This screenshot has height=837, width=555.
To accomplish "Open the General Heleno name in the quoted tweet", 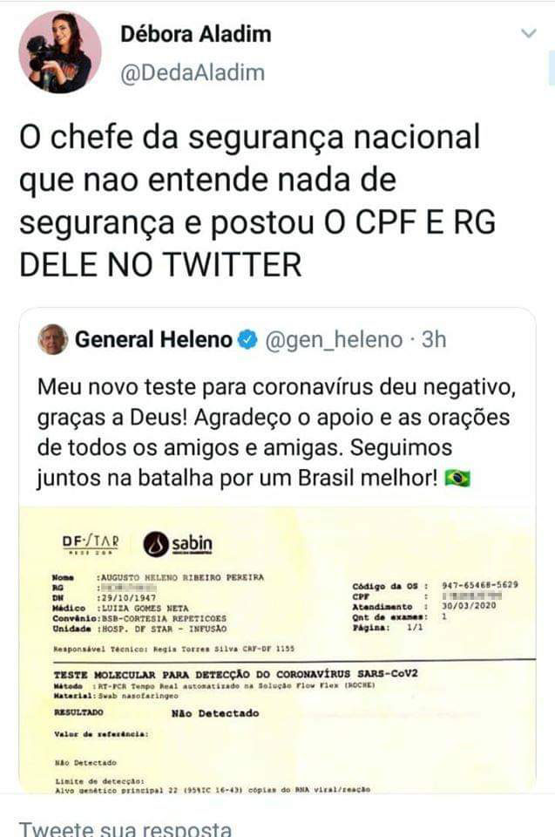I will [153, 339].
